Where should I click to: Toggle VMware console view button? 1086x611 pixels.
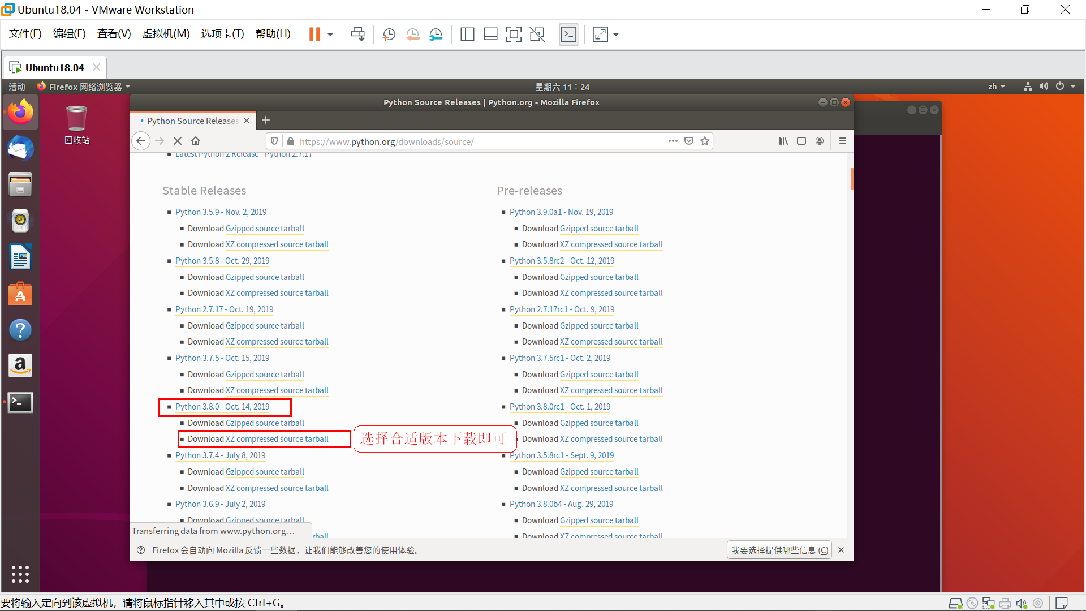coord(568,35)
